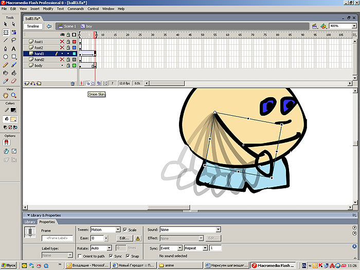Open the Rotate dropdown
The width and height of the screenshot is (360, 270).
click(109, 248)
